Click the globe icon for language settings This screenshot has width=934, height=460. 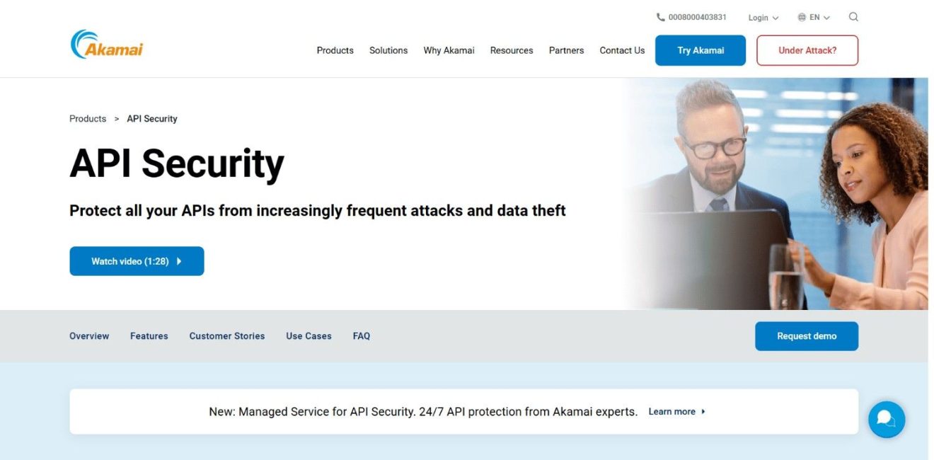tap(802, 16)
